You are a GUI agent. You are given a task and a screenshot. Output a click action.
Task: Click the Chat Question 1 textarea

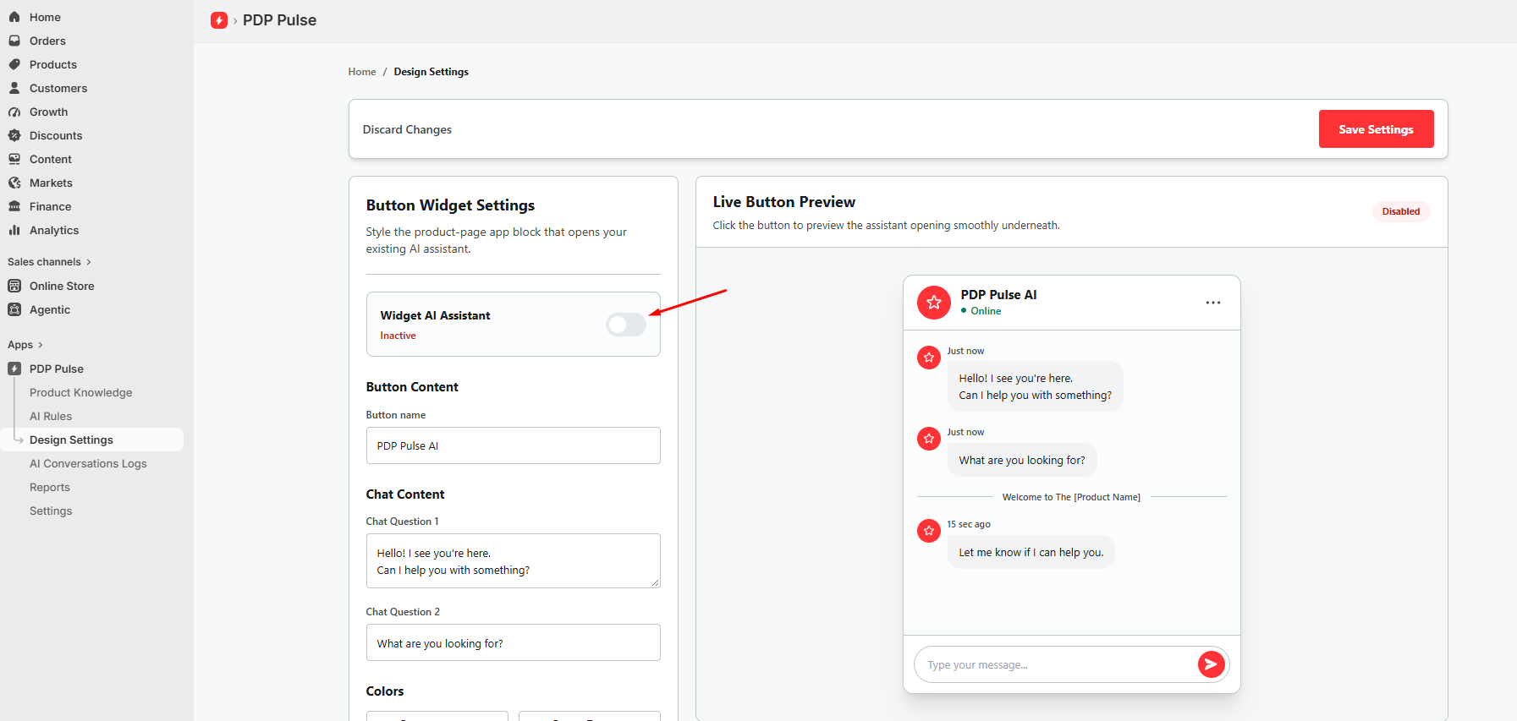pyautogui.click(x=514, y=560)
